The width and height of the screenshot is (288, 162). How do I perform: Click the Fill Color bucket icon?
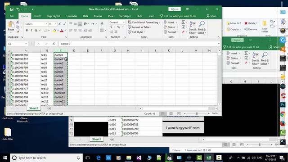pyautogui.click(x=54, y=31)
